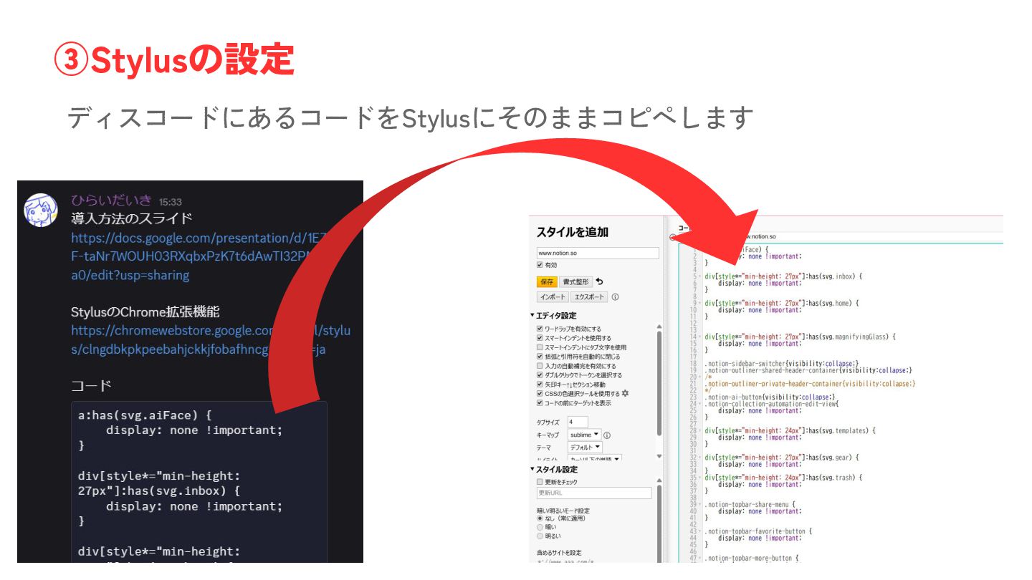
Task: Select 暗い mode radio option
Action: coord(540,527)
